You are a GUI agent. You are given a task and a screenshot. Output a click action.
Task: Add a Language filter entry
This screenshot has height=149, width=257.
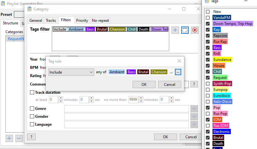[194, 124]
